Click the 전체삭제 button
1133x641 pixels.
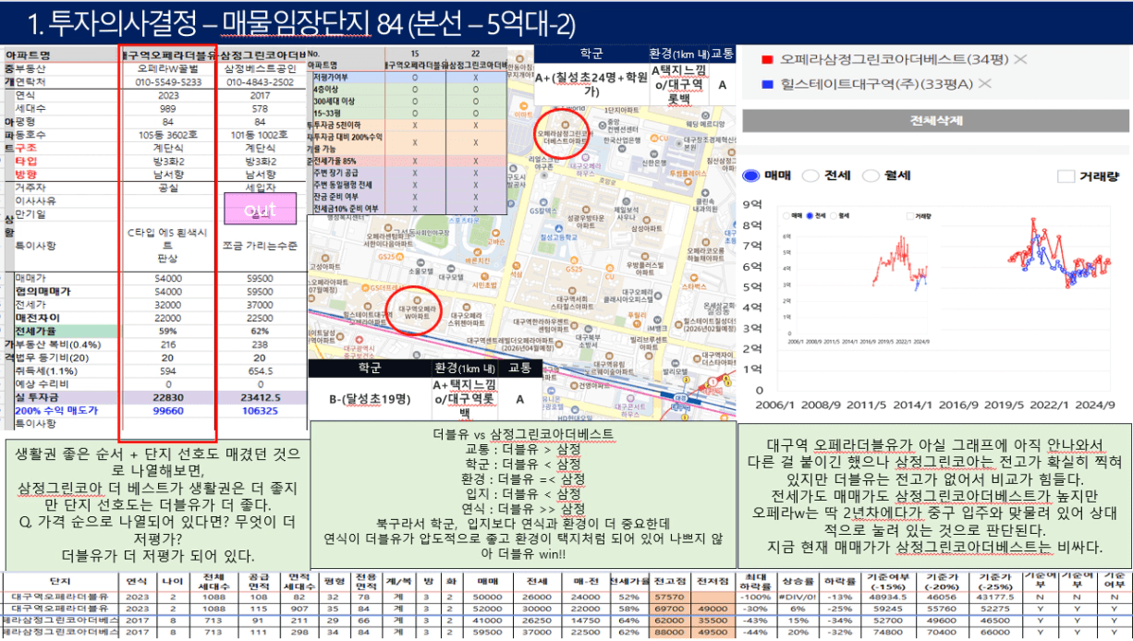pos(935,121)
